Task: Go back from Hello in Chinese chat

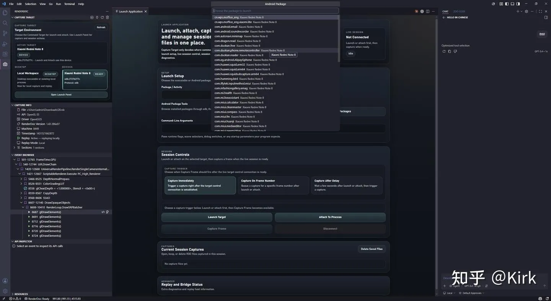Action: pos(444,18)
